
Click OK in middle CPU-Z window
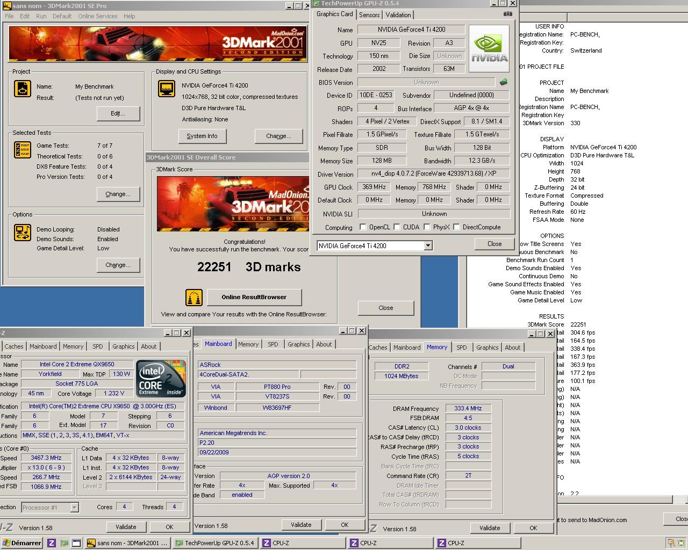pos(345,525)
